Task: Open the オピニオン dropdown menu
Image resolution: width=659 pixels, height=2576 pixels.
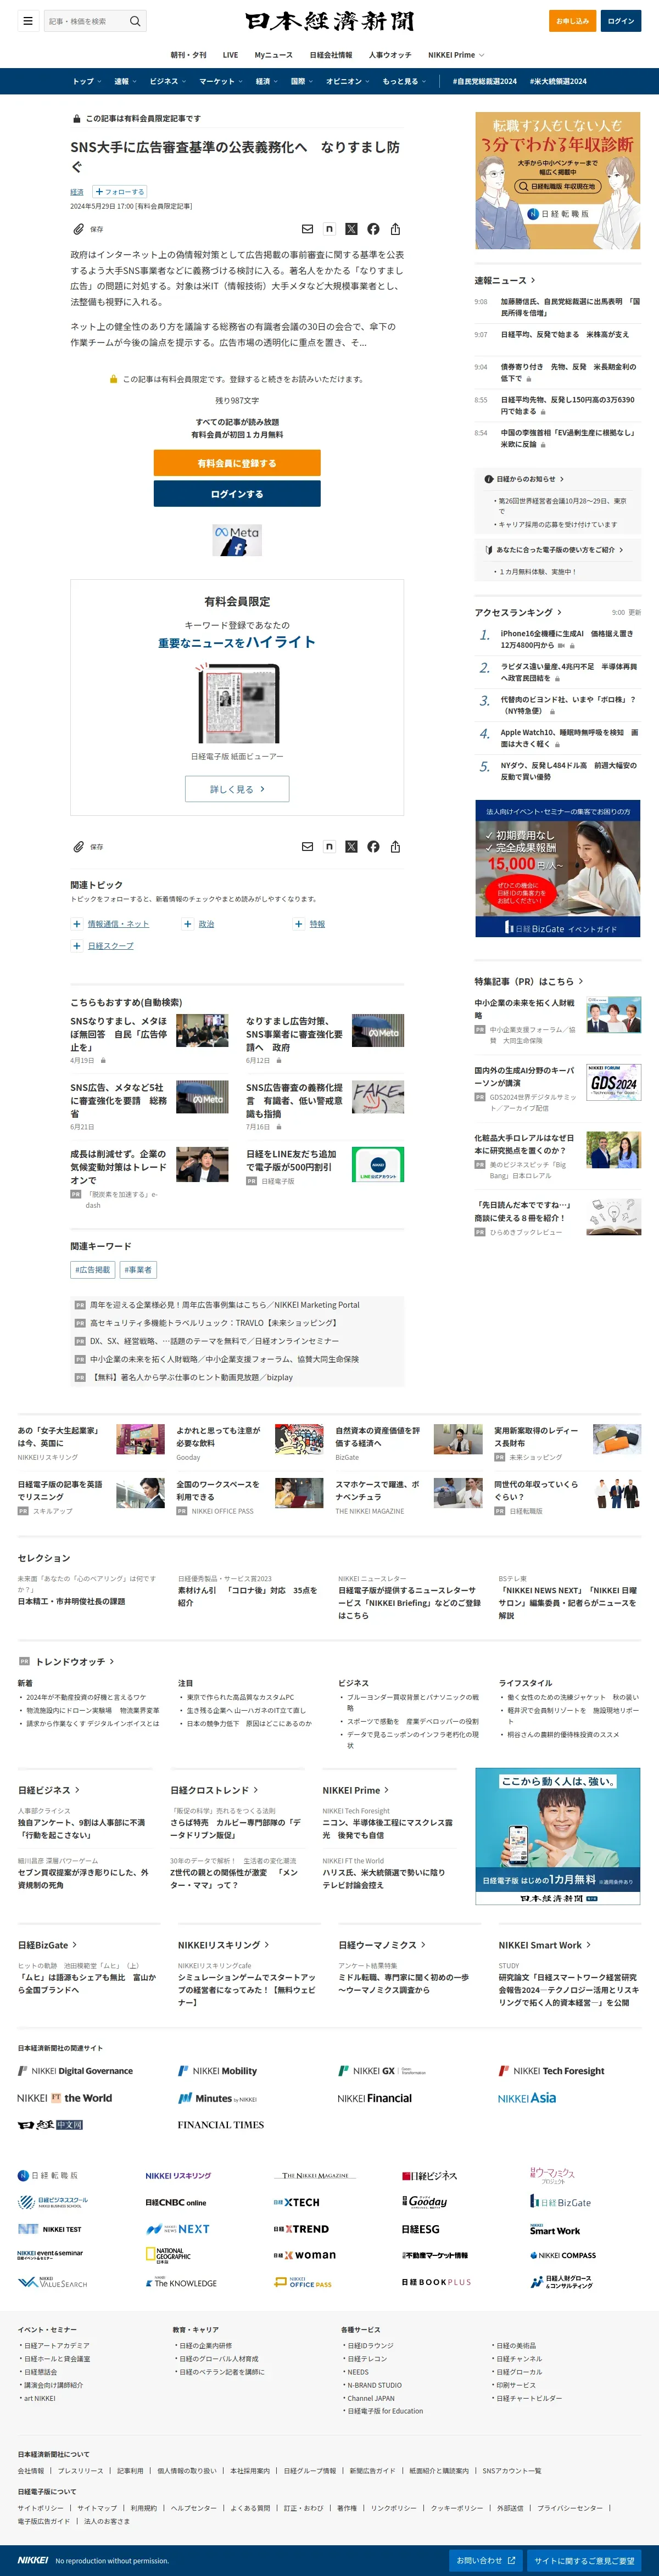Action: (x=348, y=81)
